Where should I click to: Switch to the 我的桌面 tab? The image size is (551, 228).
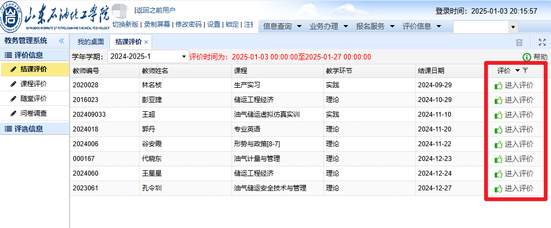pos(90,42)
